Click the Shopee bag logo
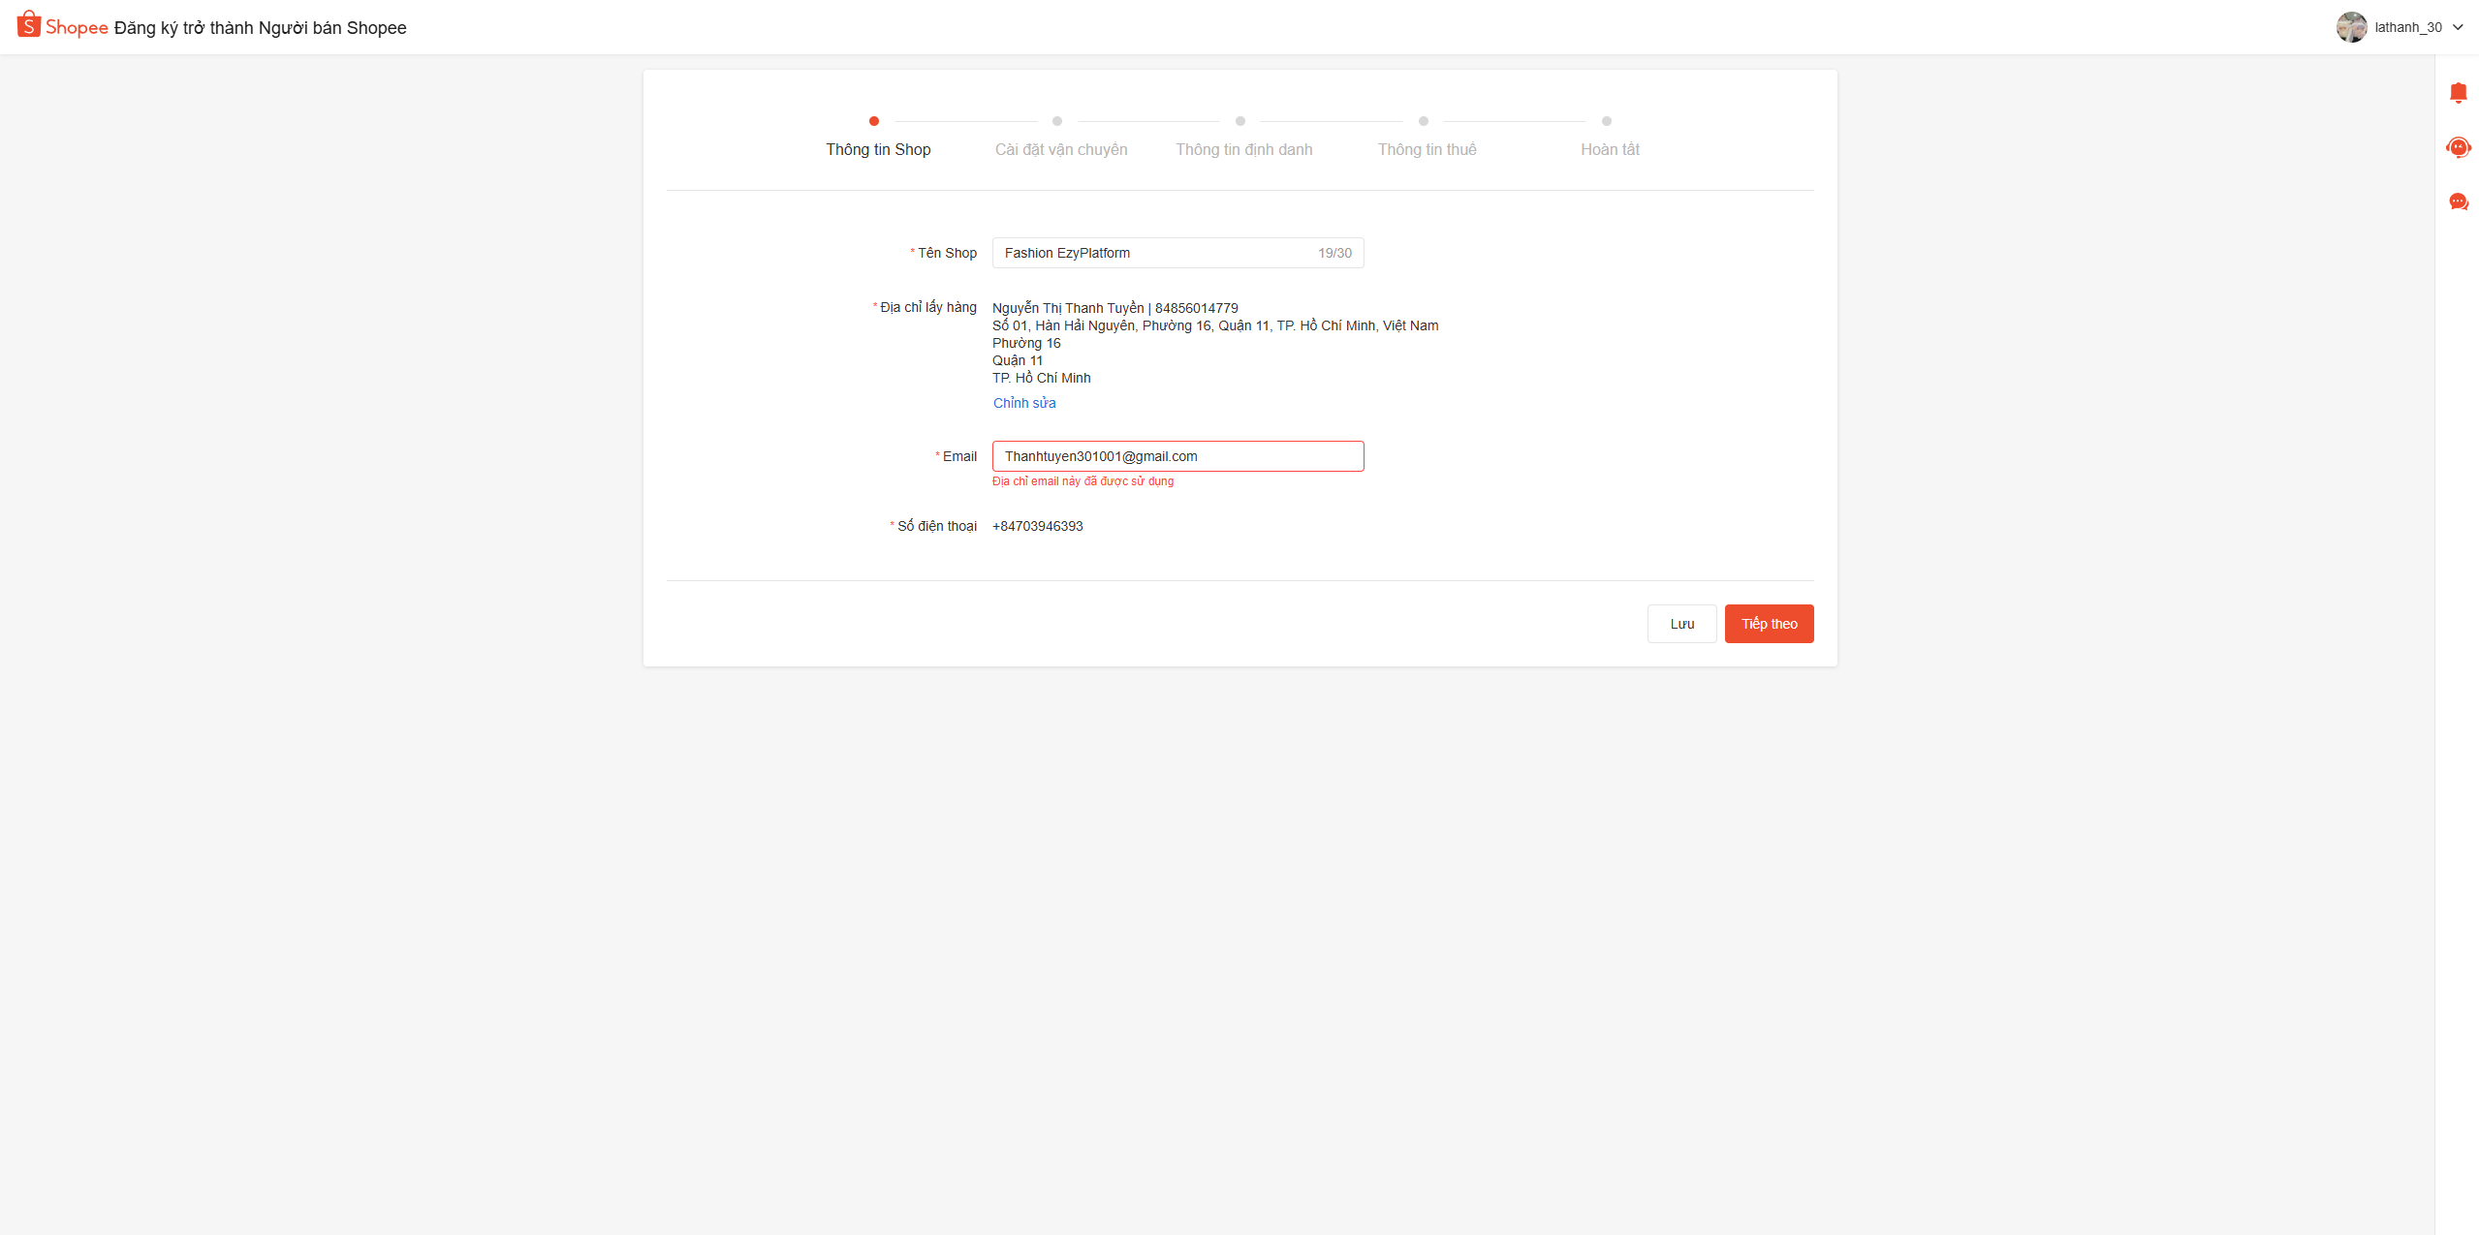 pyautogui.click(x=29, y=25)
